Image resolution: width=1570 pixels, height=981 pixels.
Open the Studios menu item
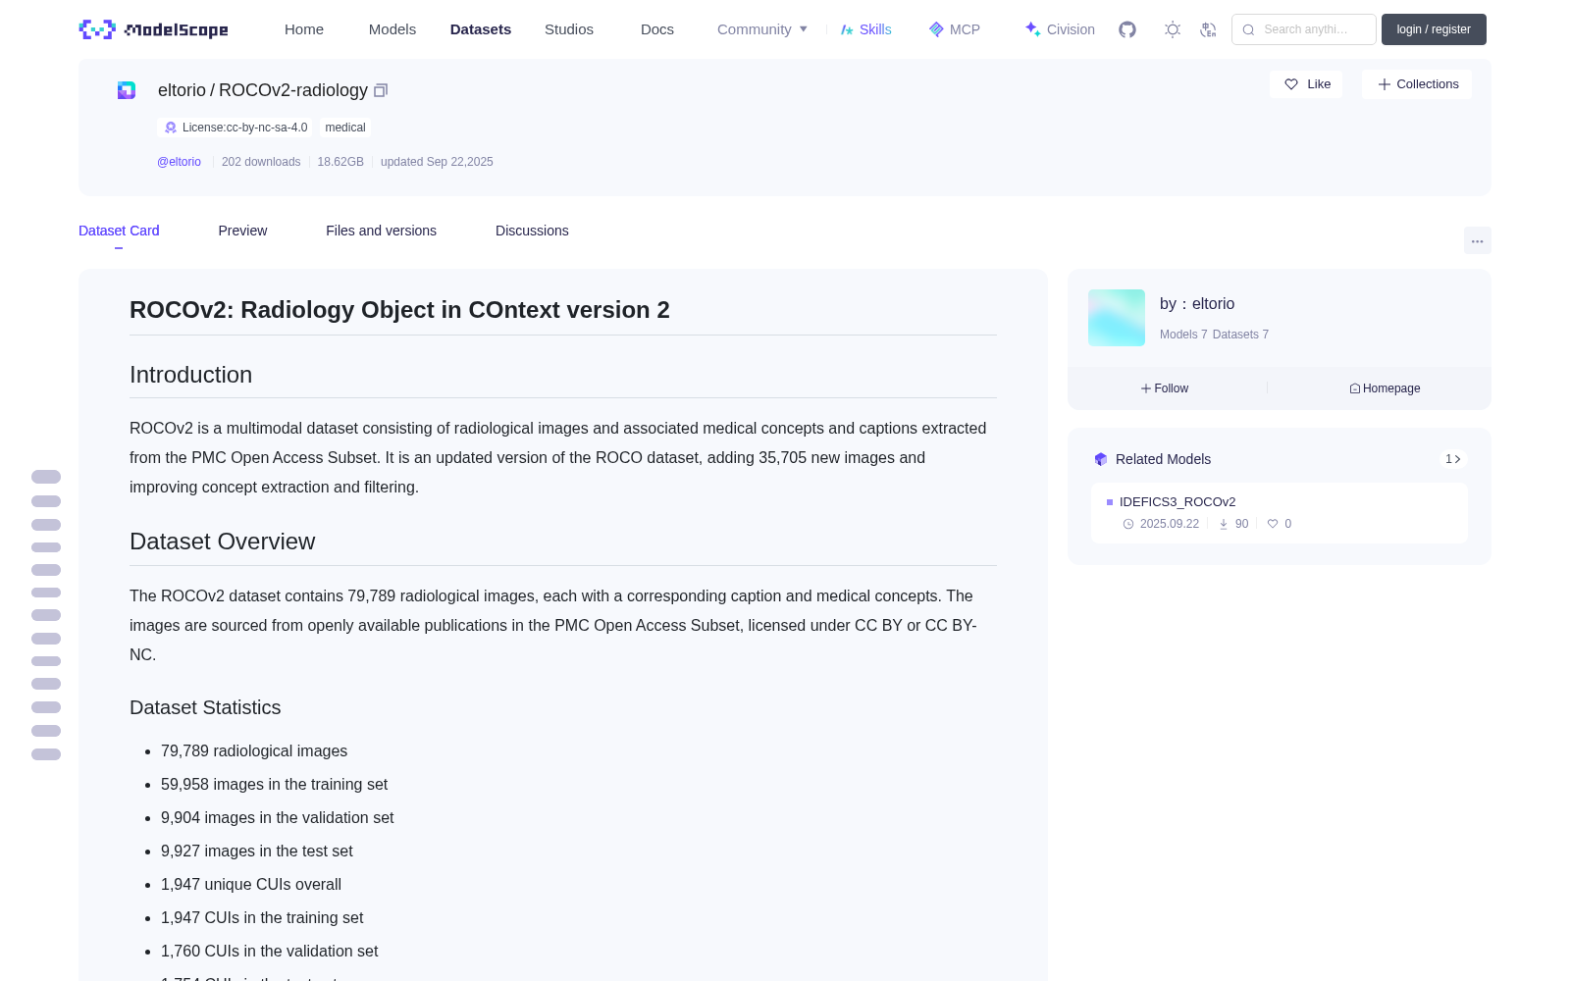(x=569, y=29)
